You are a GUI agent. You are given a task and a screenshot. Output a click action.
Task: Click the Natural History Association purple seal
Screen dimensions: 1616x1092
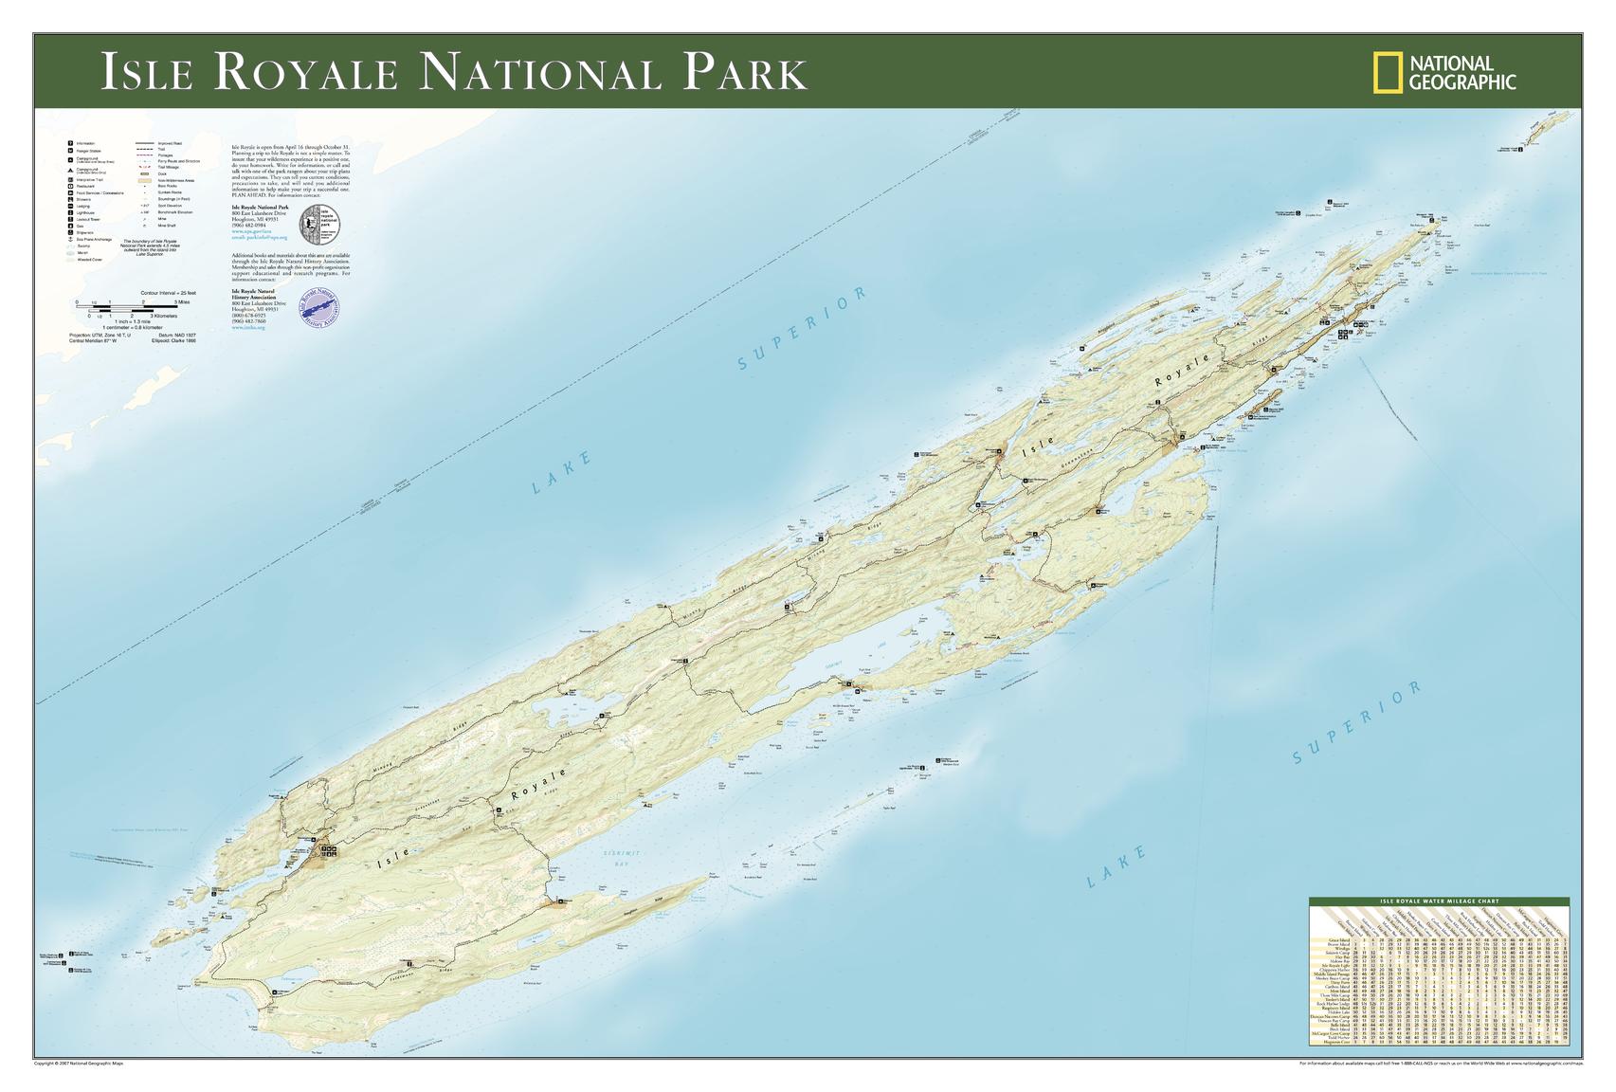(319, 308)
